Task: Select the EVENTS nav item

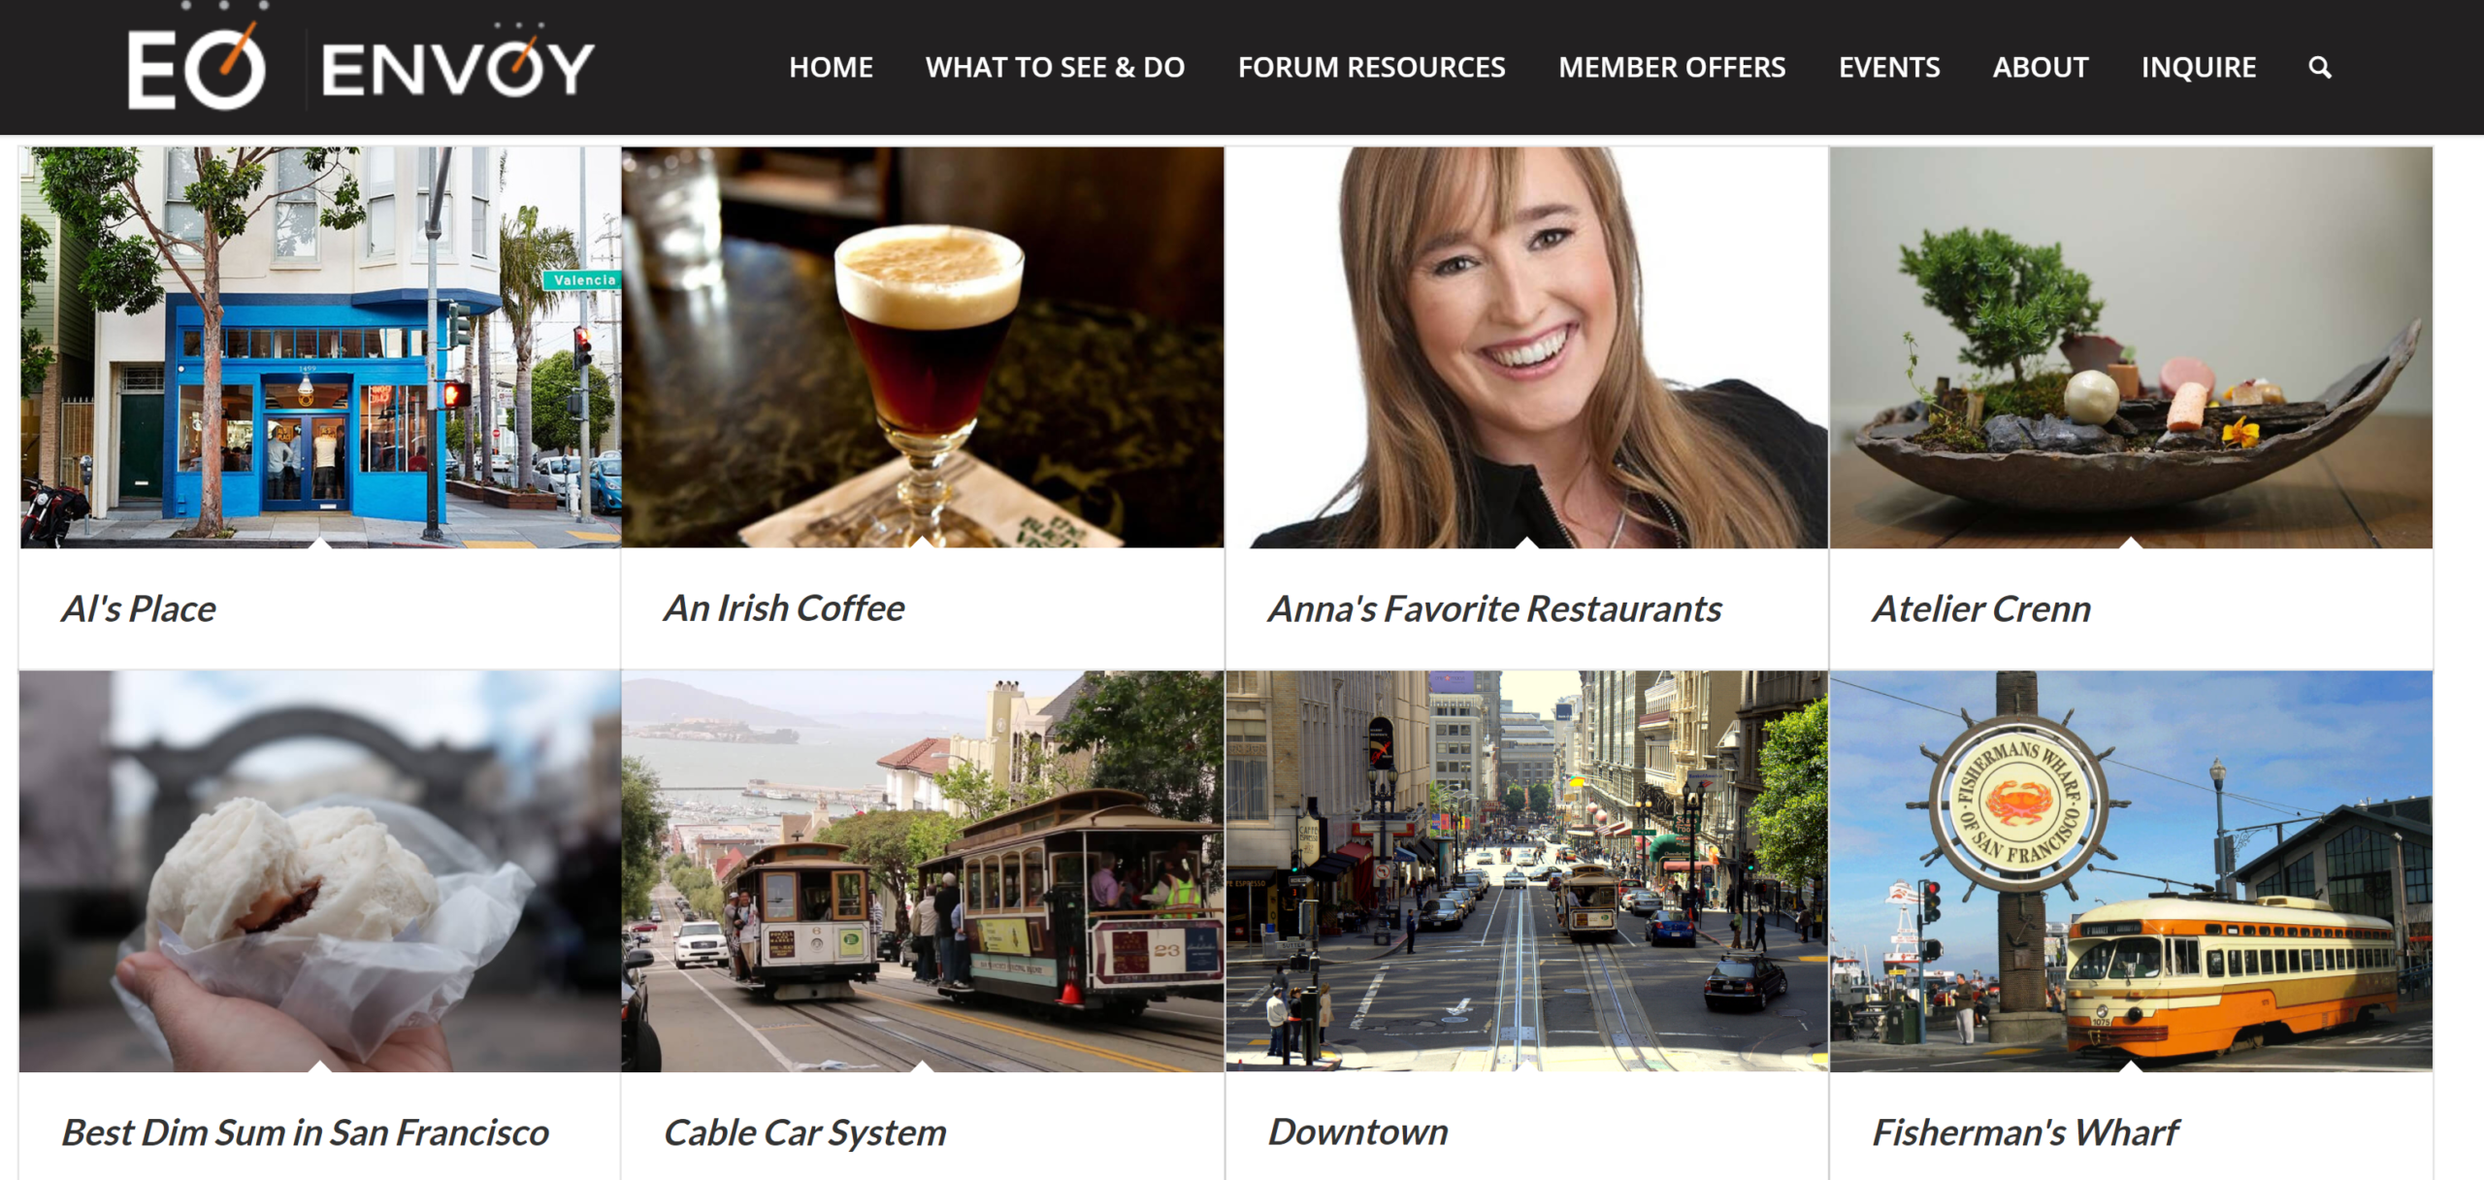Action: (1889, 67)
